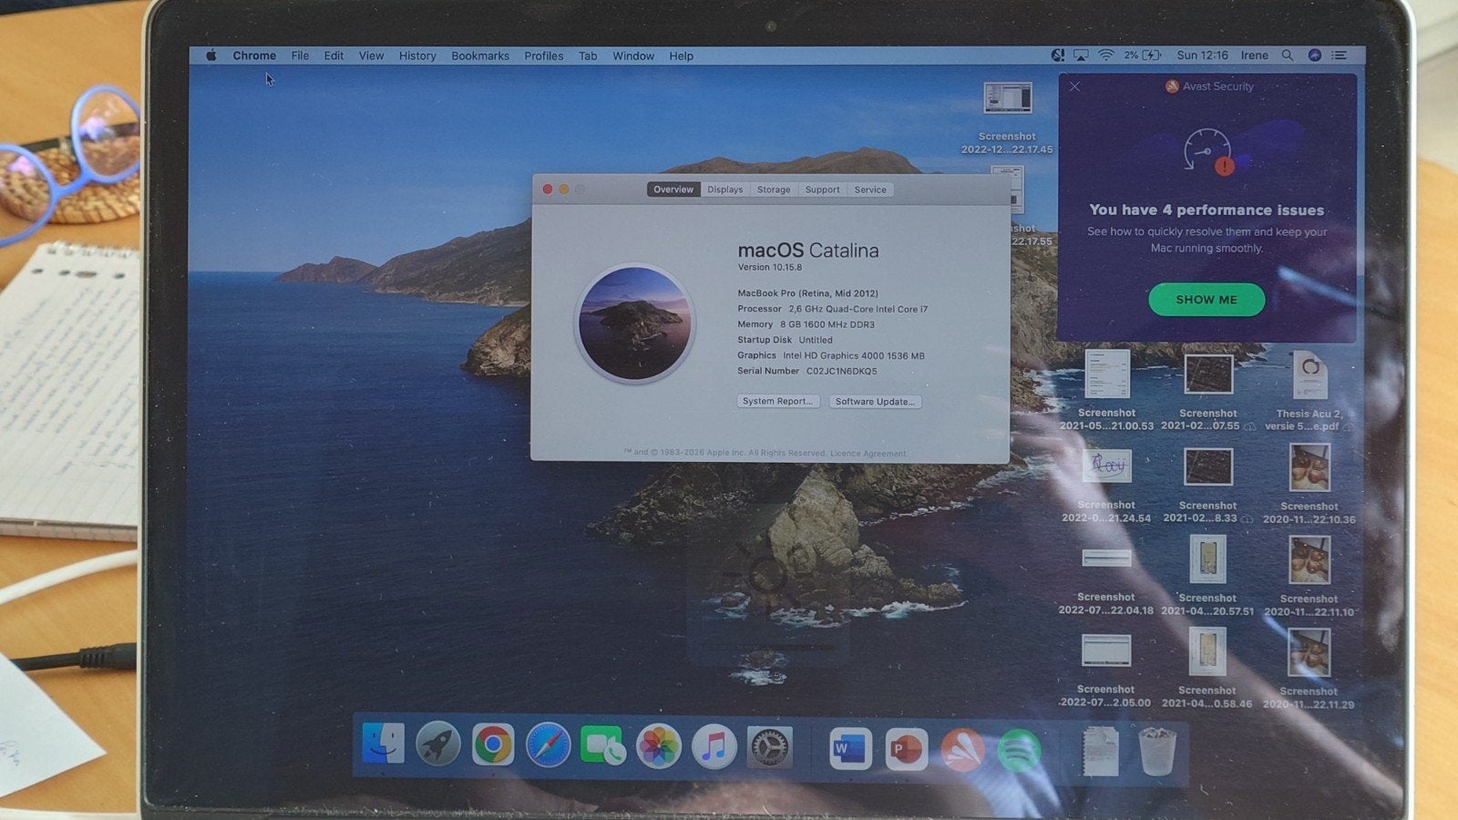Open the Bookmarks menu
The height and width of the screenshot is (820, 1458).
(x=480, y=56)
